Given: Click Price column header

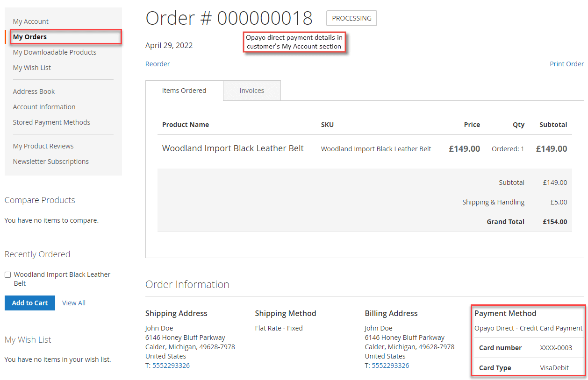Looking at the screenshot, I should (472, 125).
